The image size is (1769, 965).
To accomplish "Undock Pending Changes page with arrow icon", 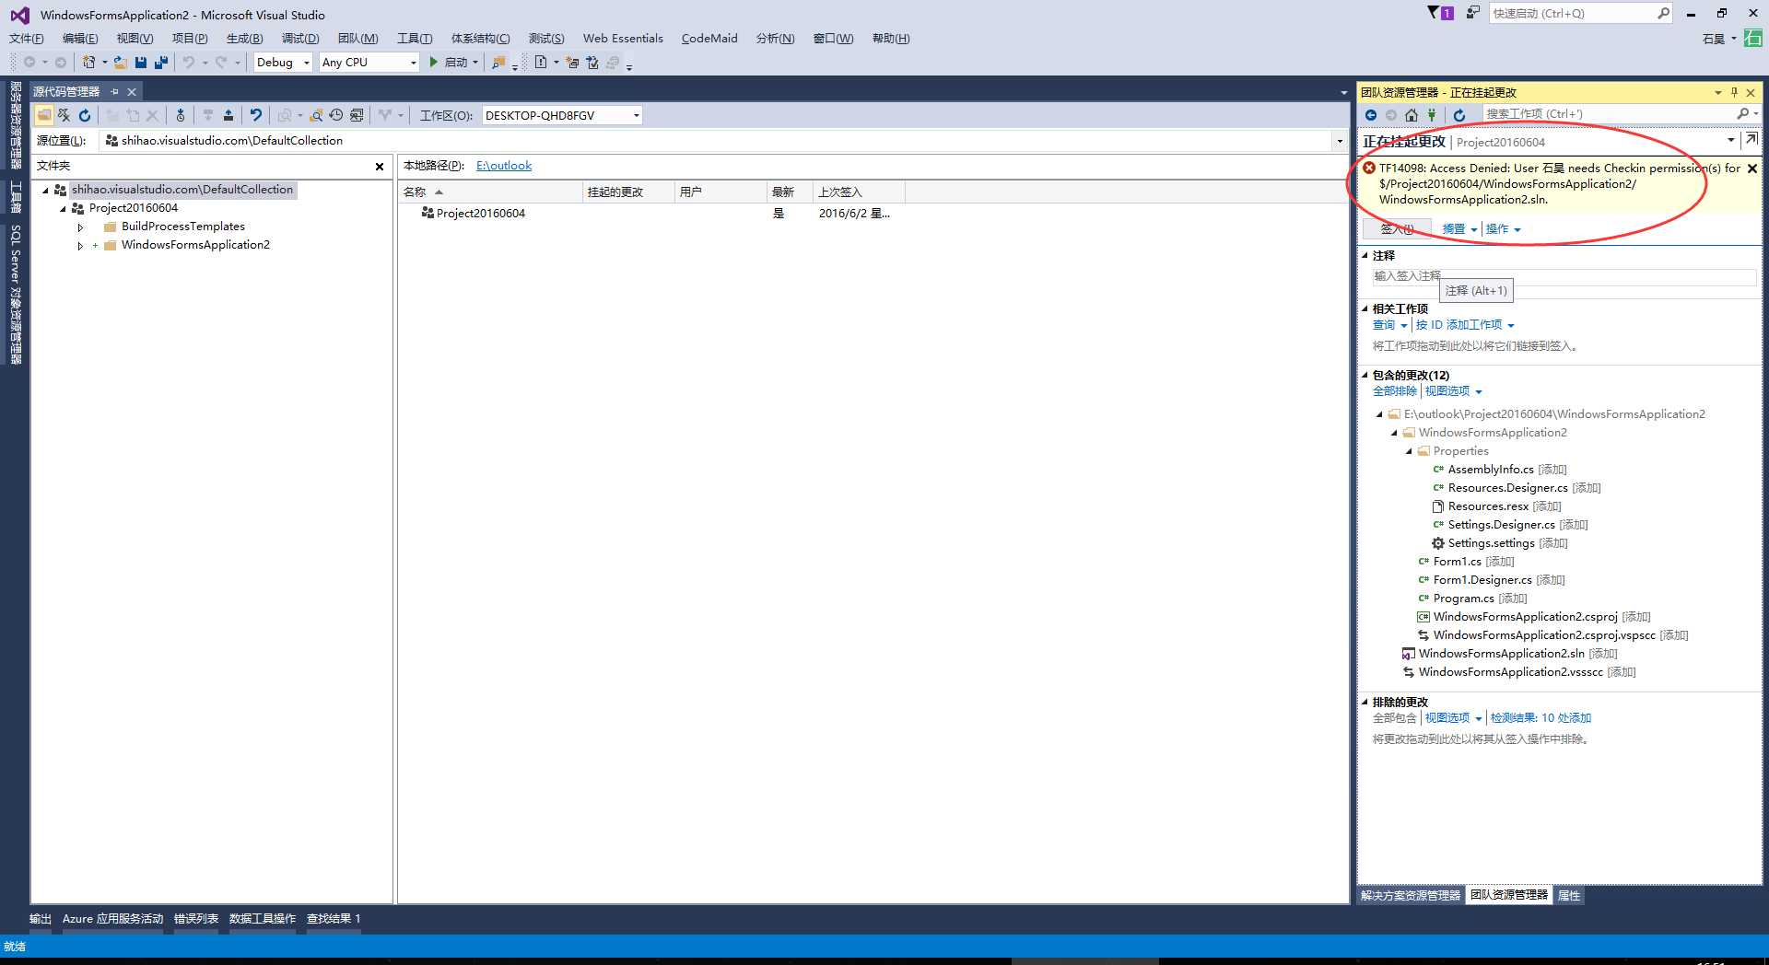I will click(x=1751, y=140).
